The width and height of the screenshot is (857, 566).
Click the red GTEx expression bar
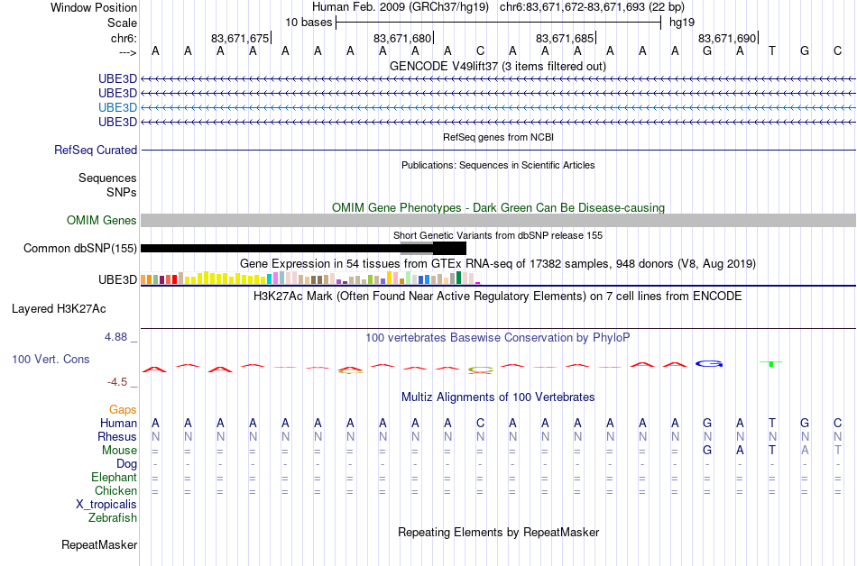click(175, 279)
